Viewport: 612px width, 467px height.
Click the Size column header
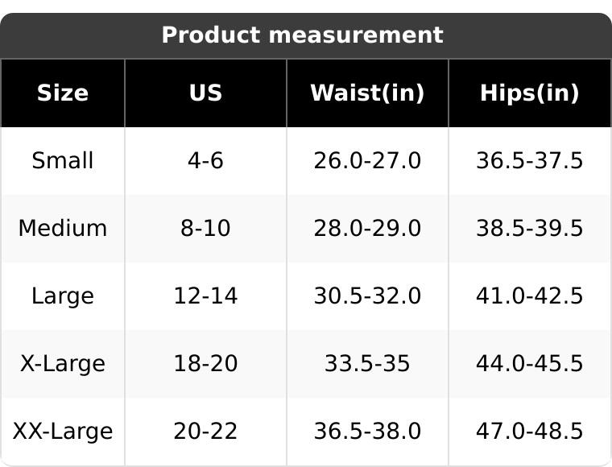(x=63, y=93)
